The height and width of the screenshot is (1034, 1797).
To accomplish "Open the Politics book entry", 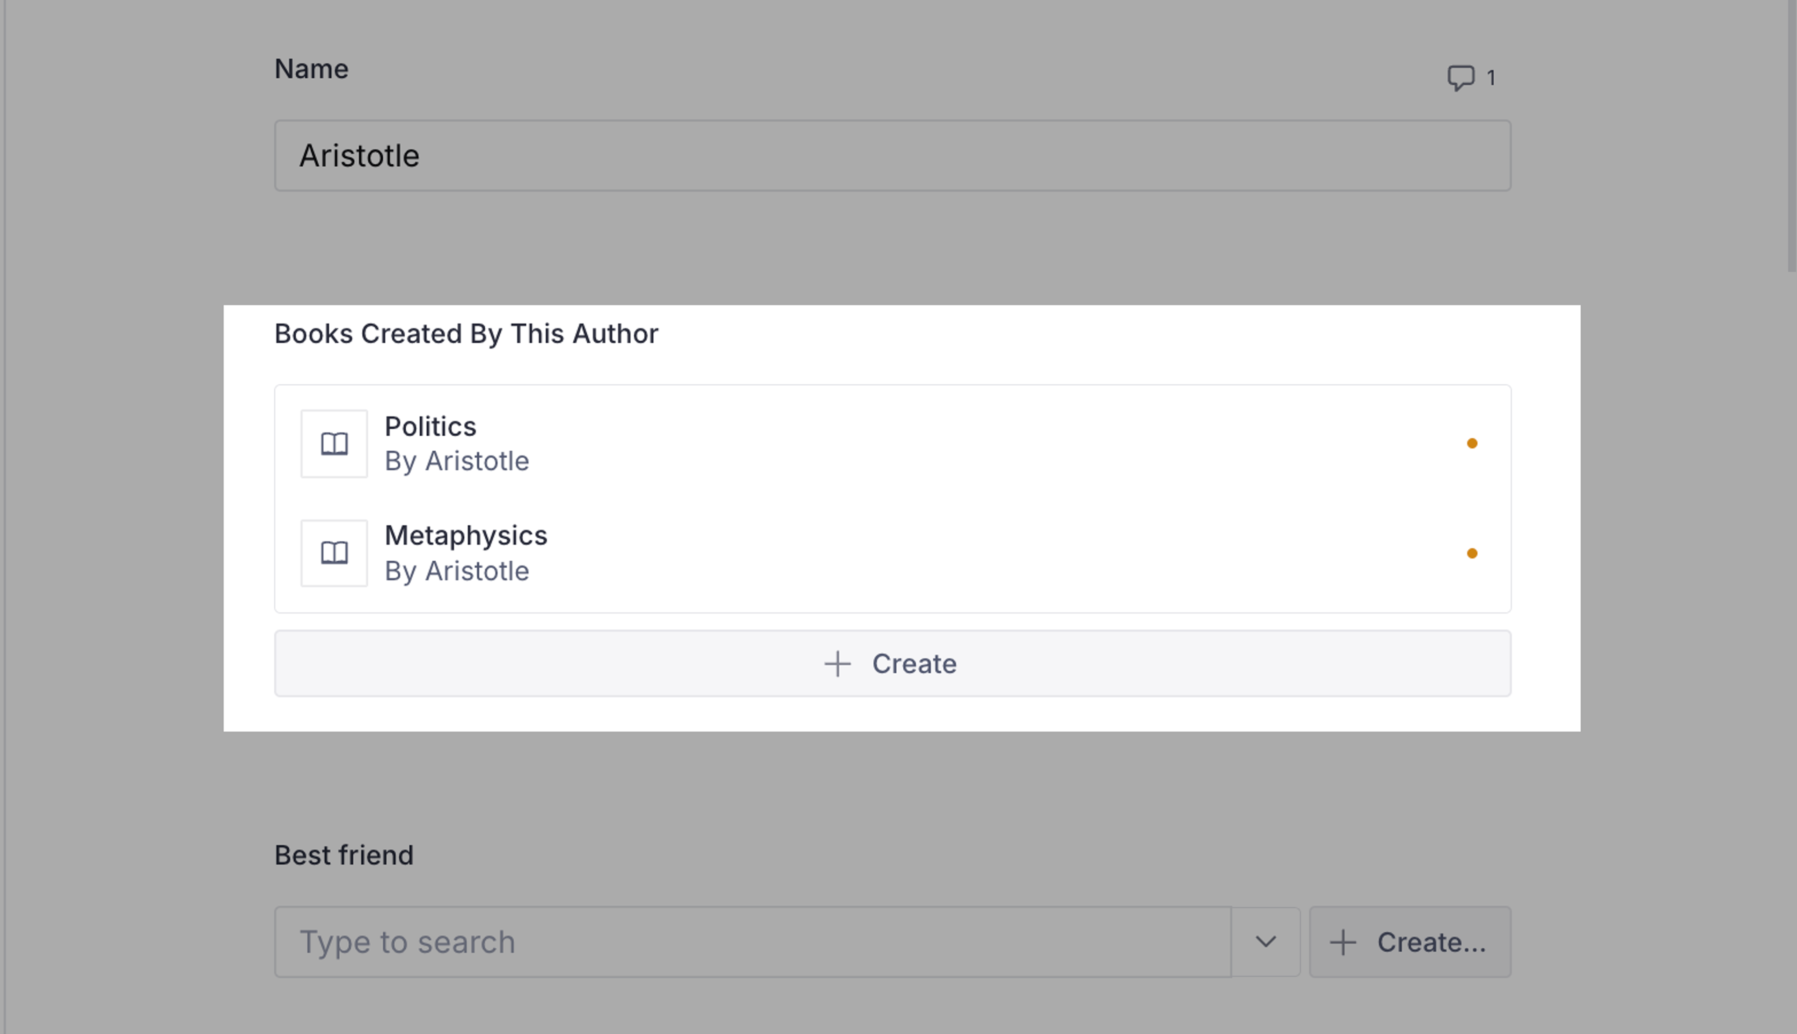I will 430,427.
